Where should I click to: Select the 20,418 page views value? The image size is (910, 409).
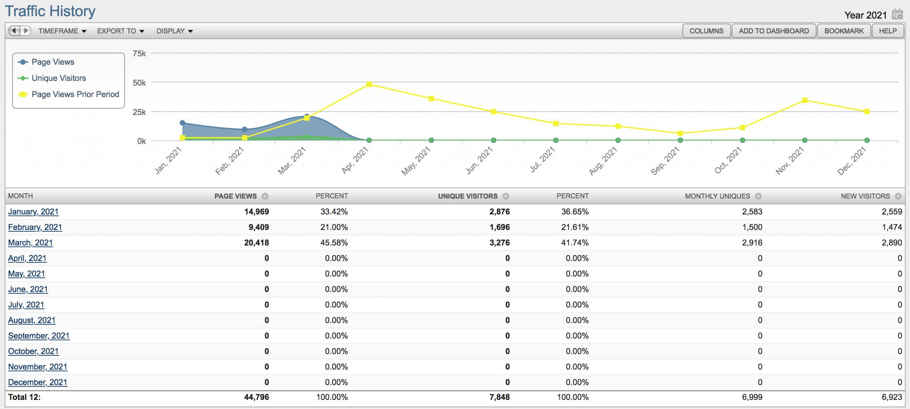pos(256,243)
